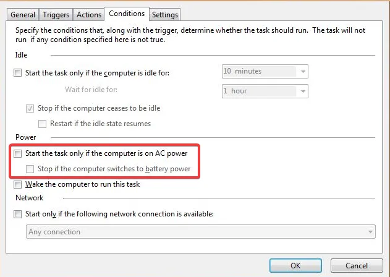This screenshot has height=277, width=390.
Task: Enable start only if computer is idle
Action: click(x=17, y=72)
